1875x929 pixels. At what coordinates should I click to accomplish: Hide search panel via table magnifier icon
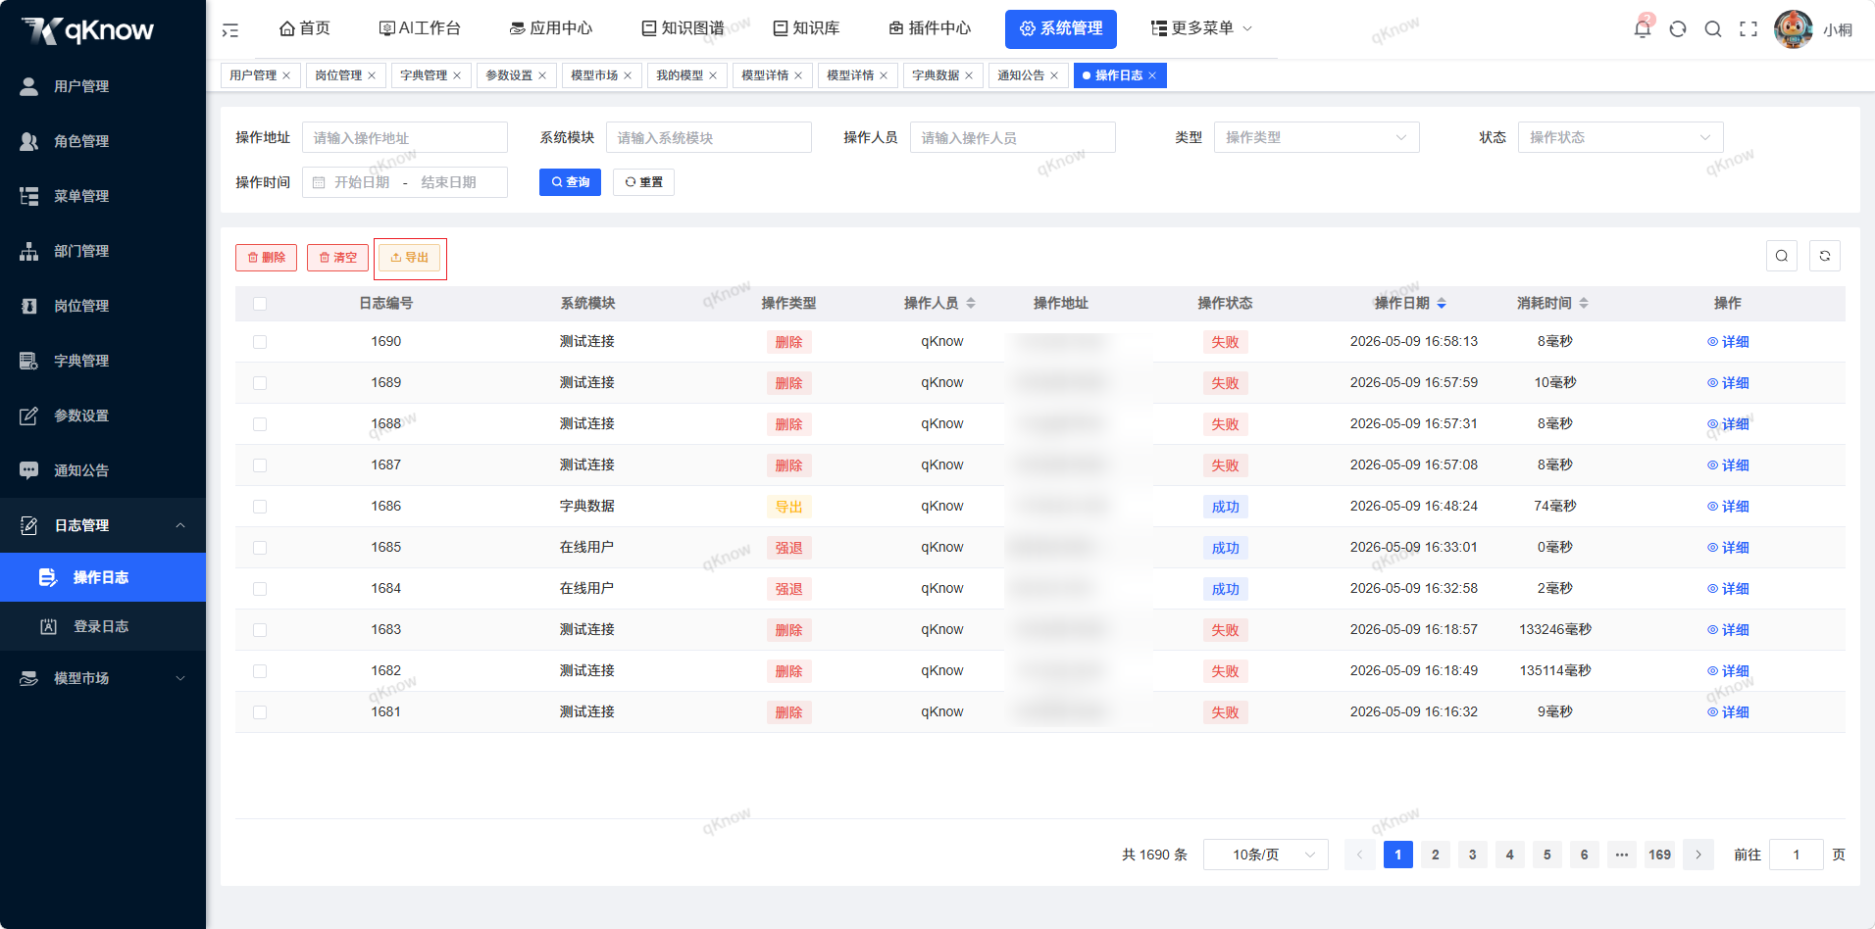[1782, 256]
